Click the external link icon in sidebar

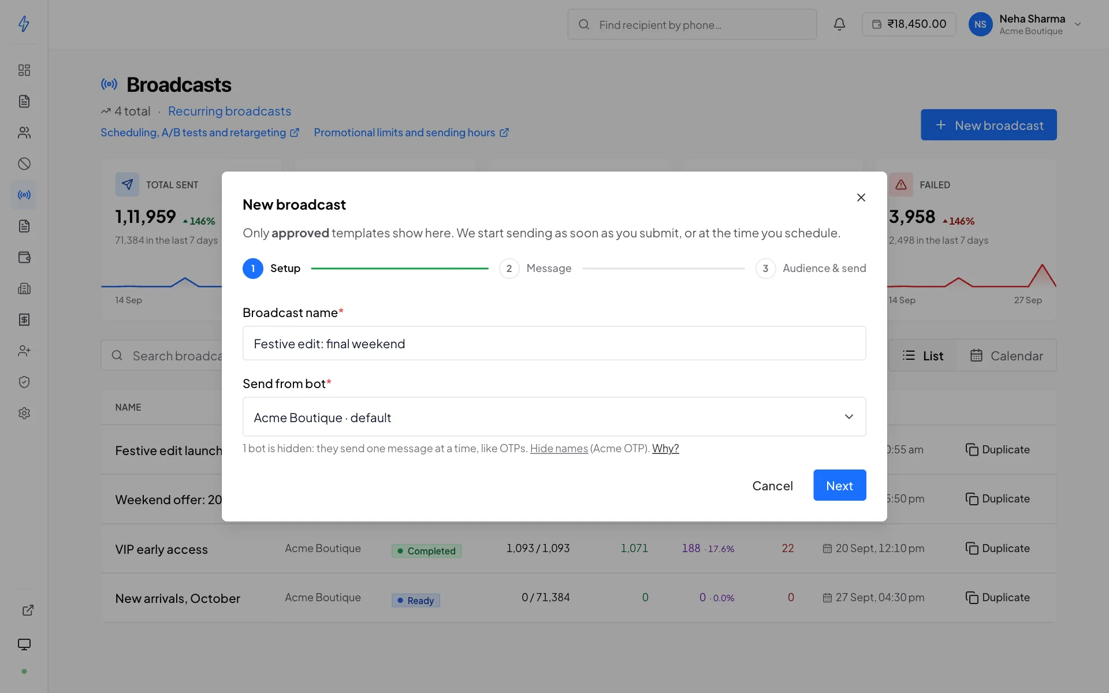[x=28, y=610]
